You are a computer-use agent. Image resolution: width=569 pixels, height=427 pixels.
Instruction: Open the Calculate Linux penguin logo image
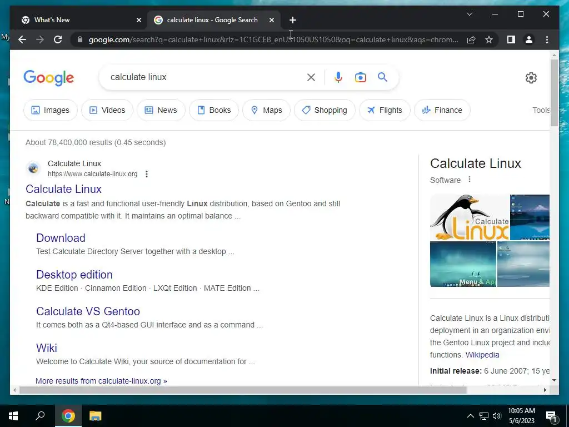click(x=470, y=217)
